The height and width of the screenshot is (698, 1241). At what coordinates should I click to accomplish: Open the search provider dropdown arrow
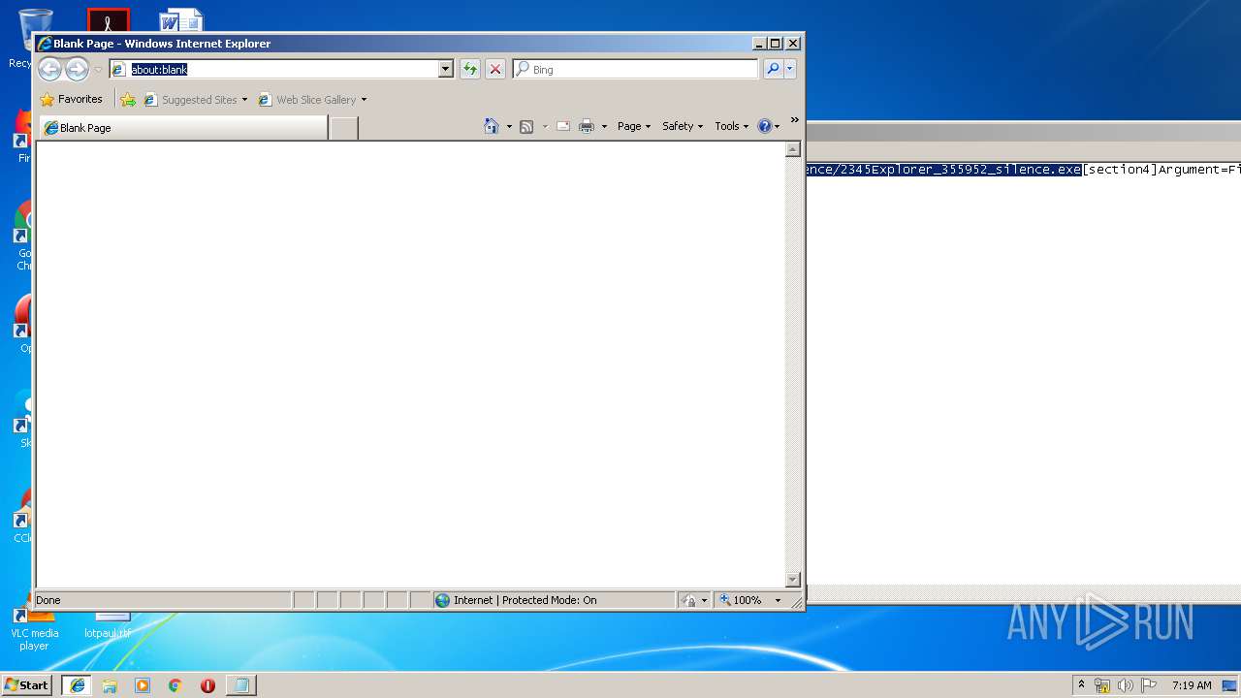pyautogui.click(x=790, y=69)
